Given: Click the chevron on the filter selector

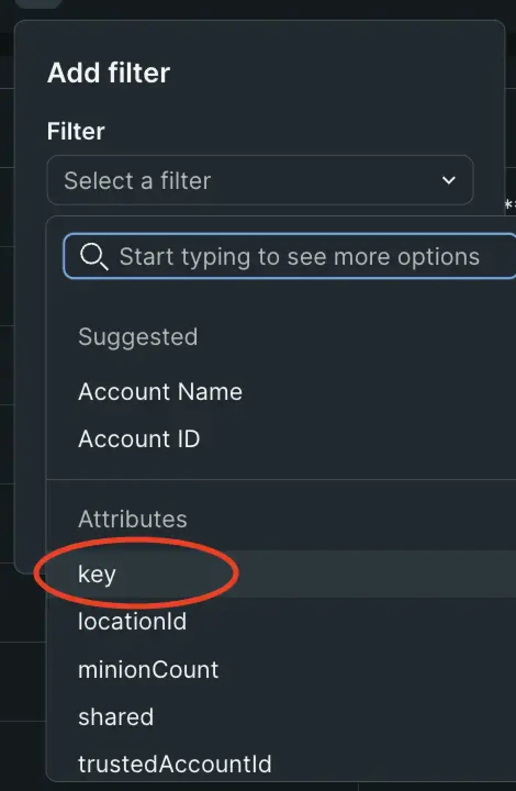Looking at the screenshot, I should tap(448, 180).
